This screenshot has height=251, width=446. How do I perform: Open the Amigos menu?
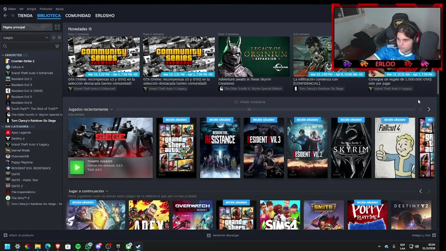pos(31,9)
